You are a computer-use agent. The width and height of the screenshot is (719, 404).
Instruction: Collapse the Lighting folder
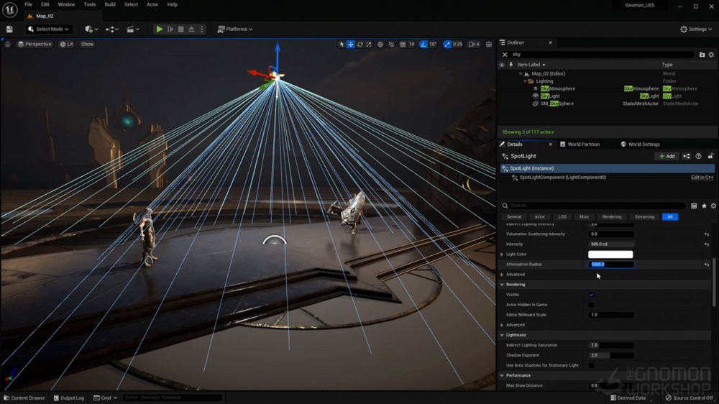525,81
